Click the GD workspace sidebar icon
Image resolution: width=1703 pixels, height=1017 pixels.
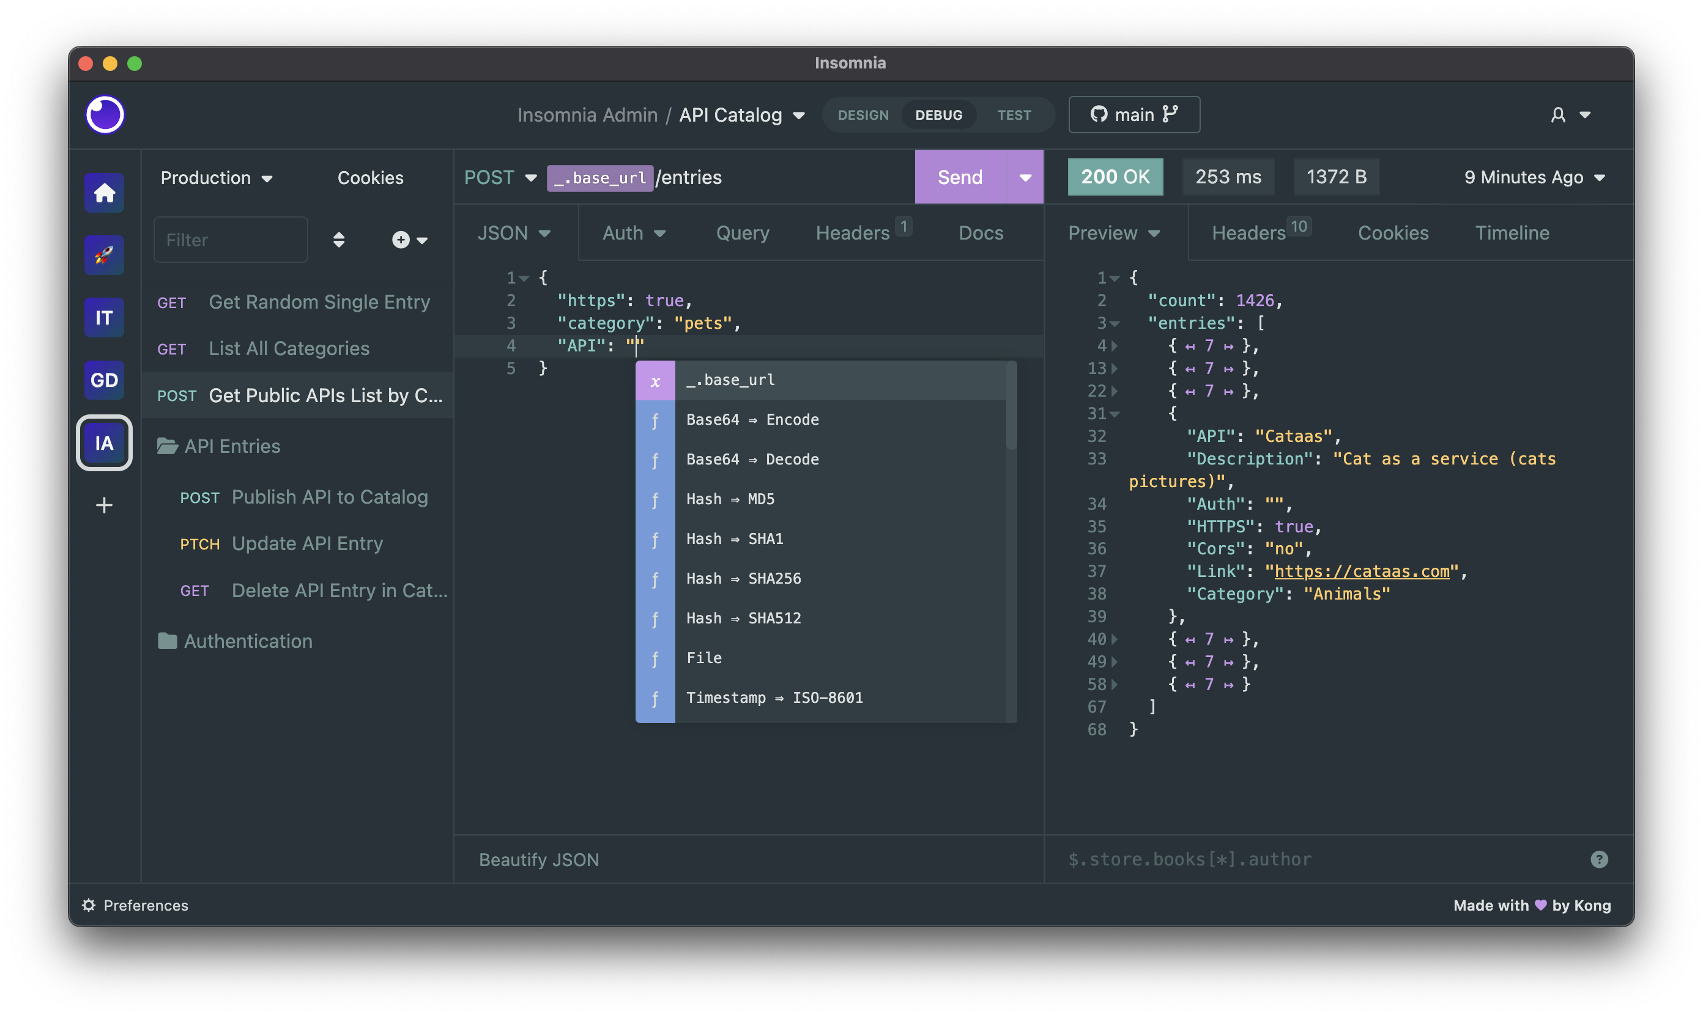pos(104,379)
